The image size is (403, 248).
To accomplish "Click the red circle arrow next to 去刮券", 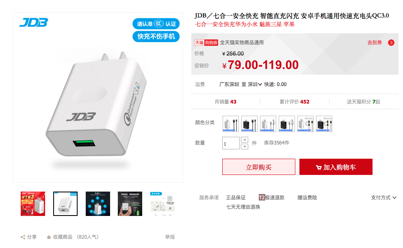I will (391, 43).
